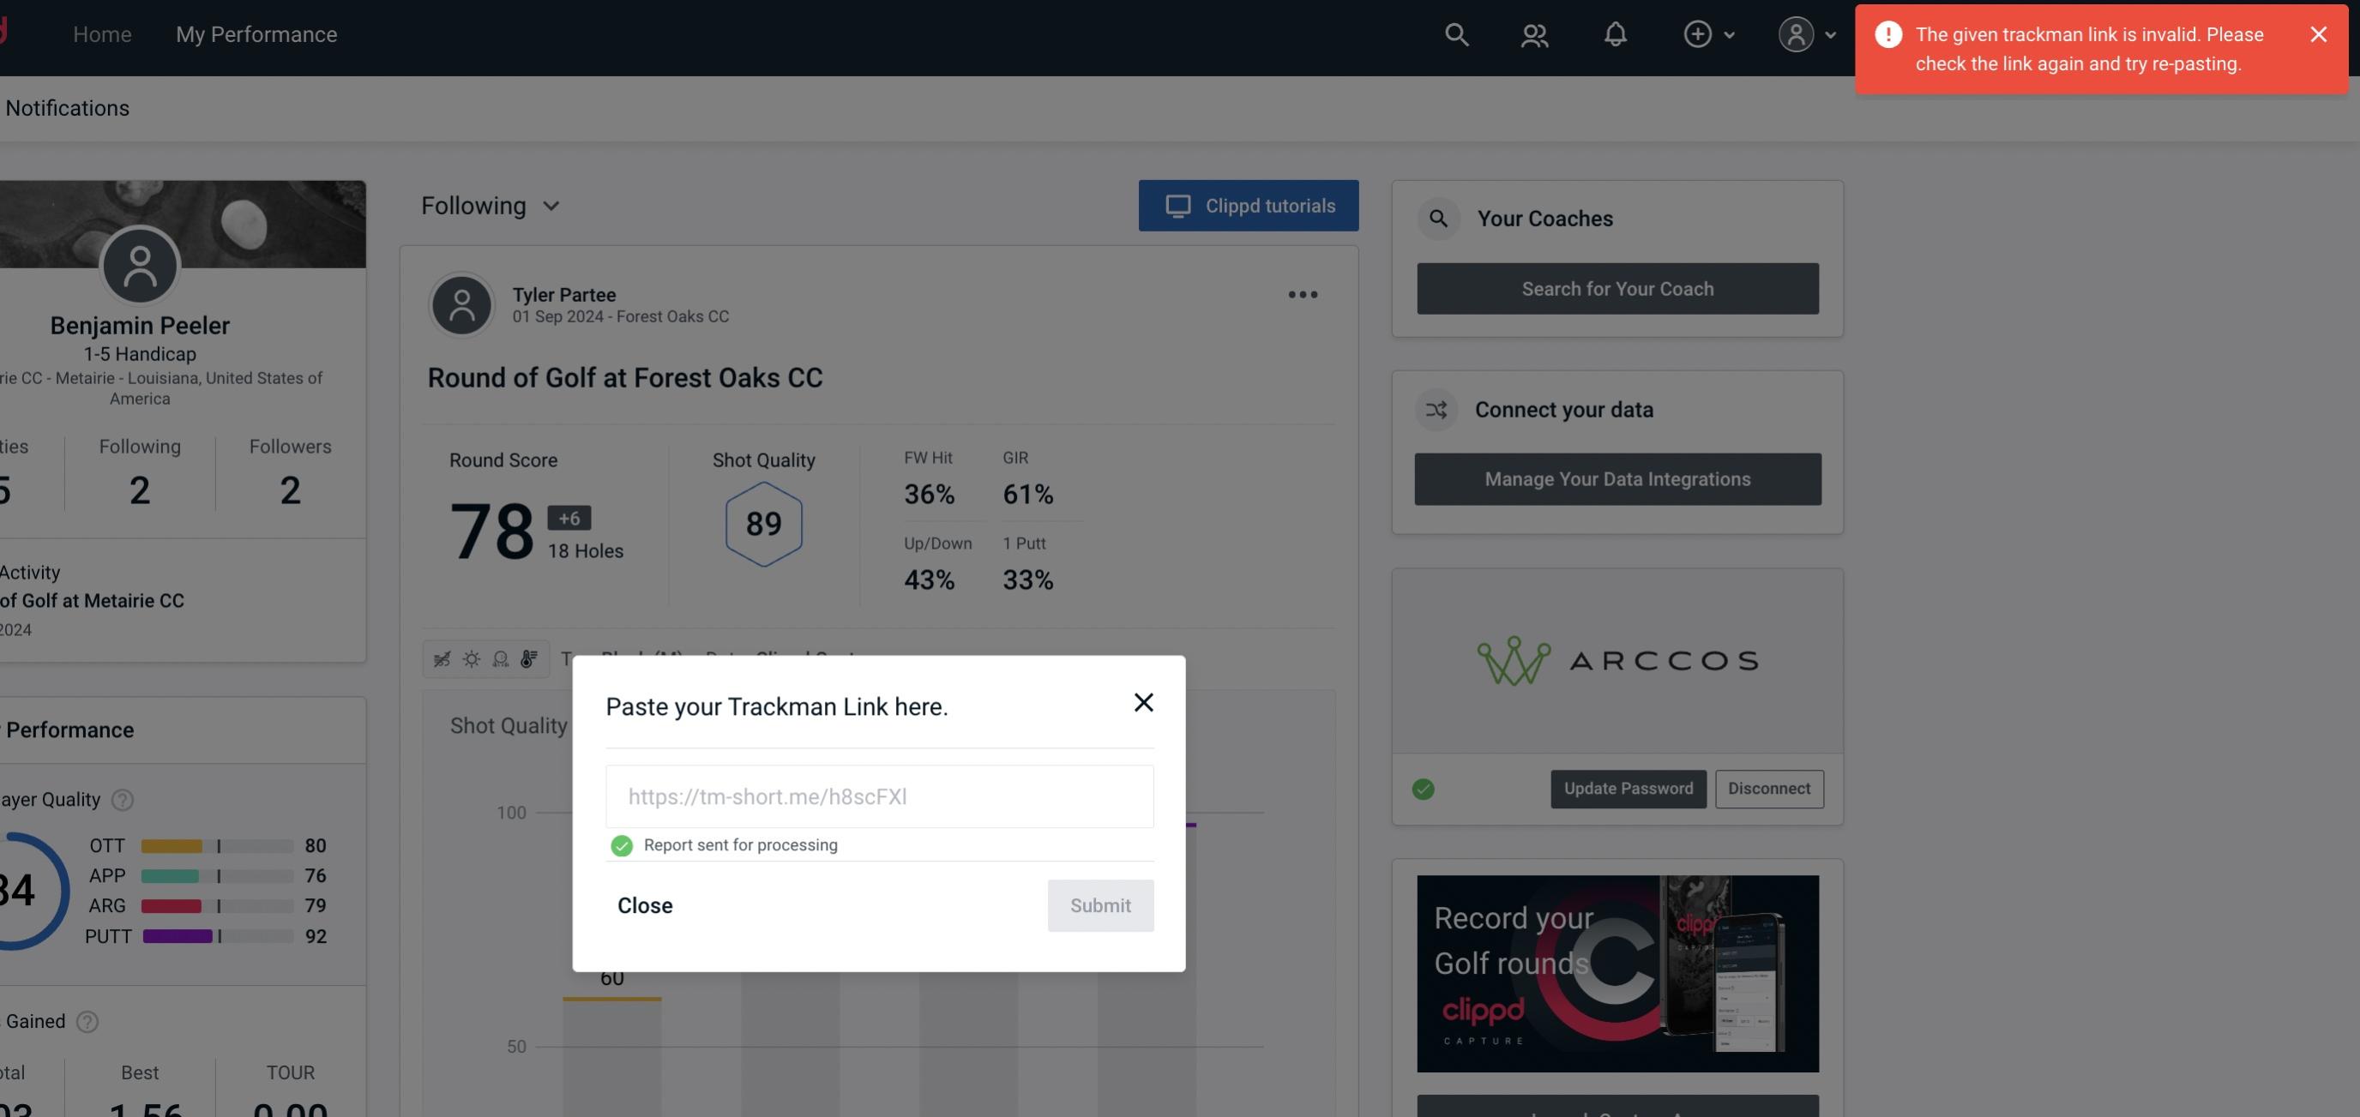Click the user profile avatar icon
The width and height of the screenshot is (2360, 1117).
click(1796, 33)
